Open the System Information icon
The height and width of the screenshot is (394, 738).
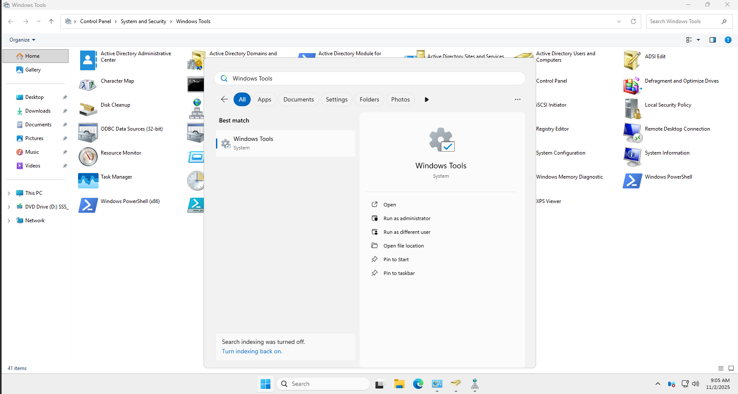632,157
